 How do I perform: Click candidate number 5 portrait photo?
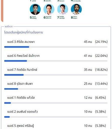(x=35, y=9)
